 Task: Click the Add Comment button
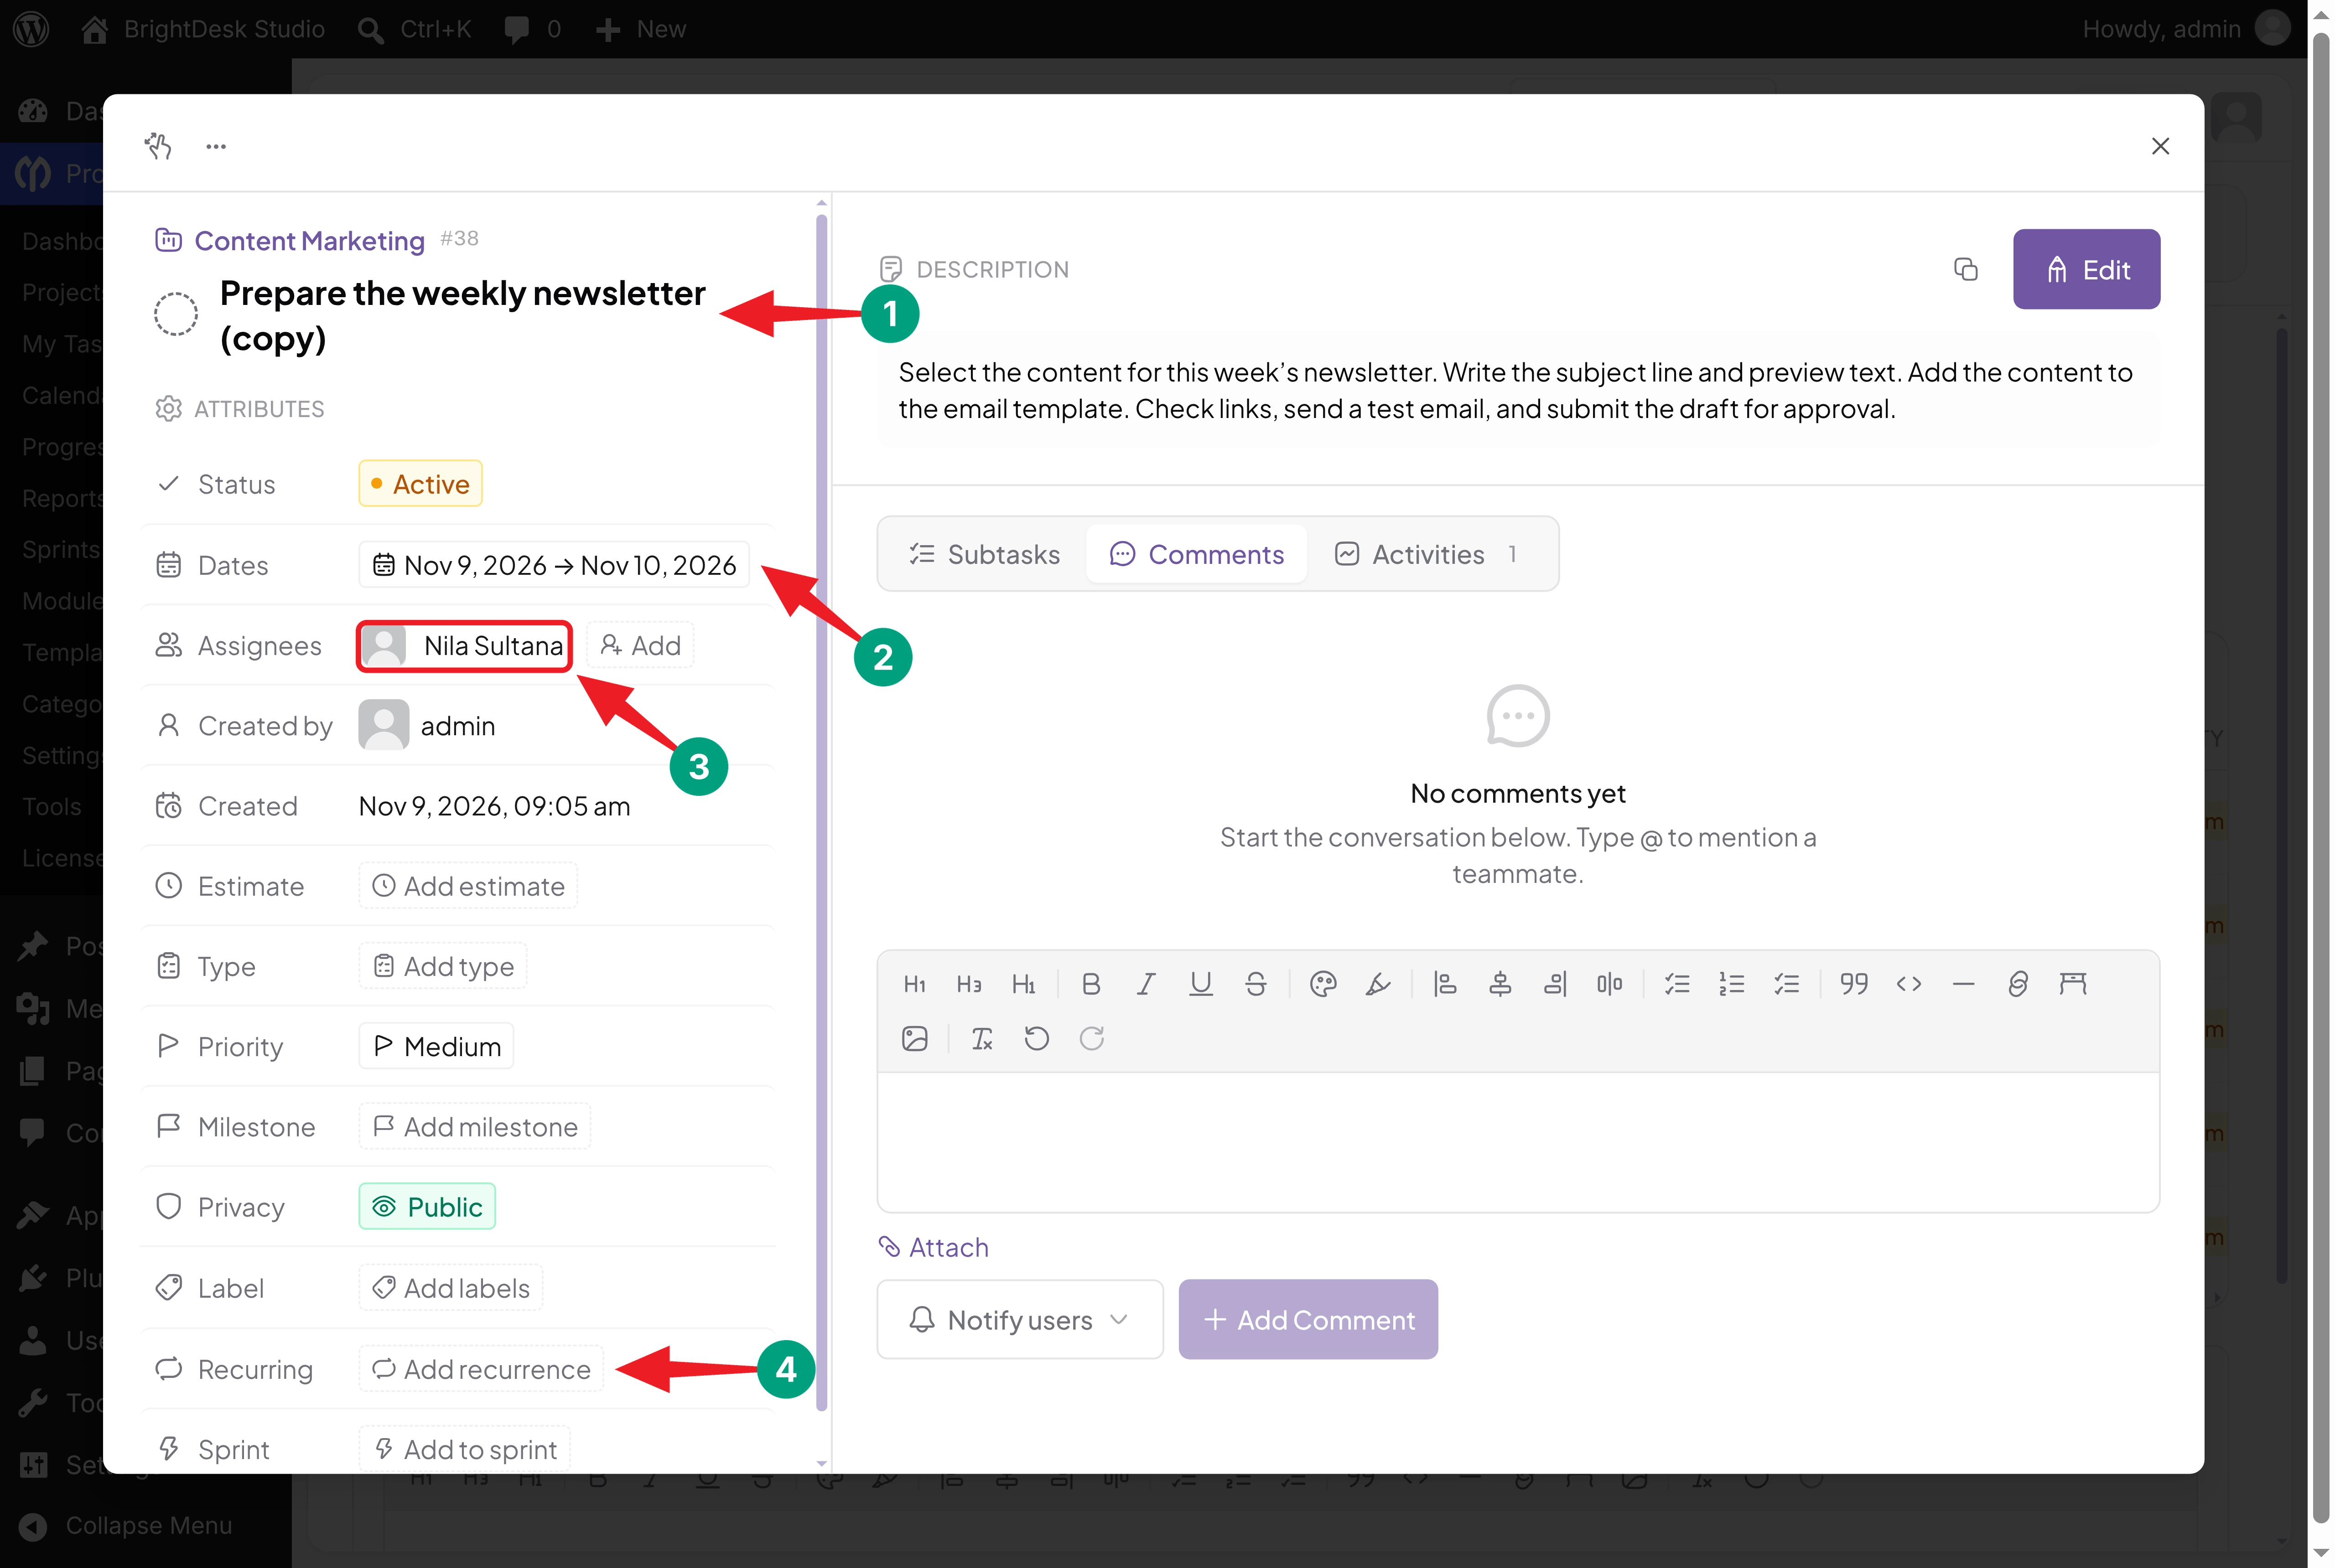(1308, 1319)
